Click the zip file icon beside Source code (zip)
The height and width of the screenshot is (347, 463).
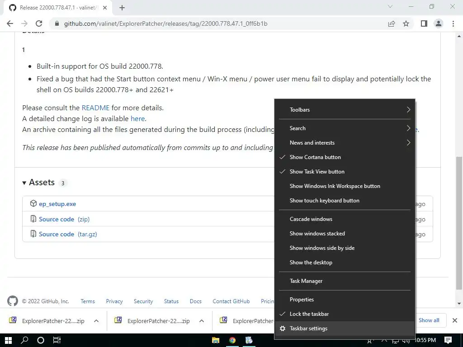click(x=33, y=219)
